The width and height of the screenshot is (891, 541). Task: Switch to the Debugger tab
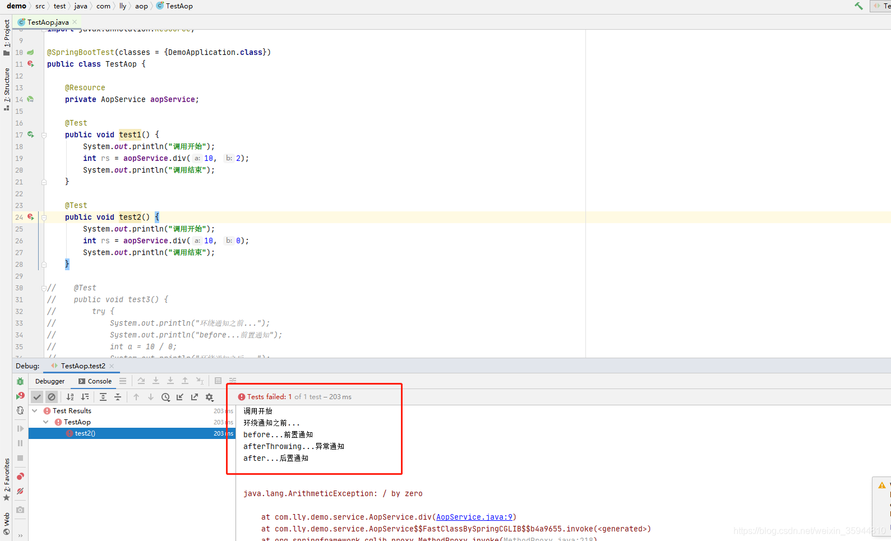tap(50, 381)
